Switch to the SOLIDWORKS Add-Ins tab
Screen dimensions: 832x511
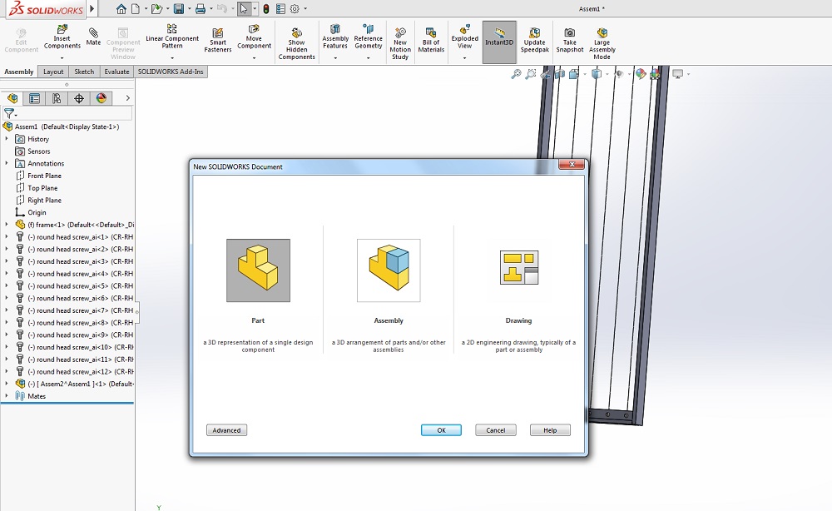[x=171, y=72]
